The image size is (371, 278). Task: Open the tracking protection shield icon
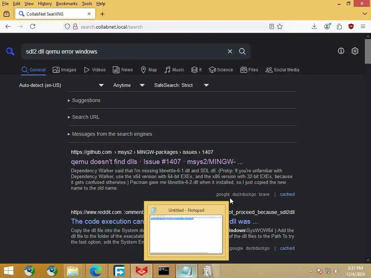[x=67, y=26]
